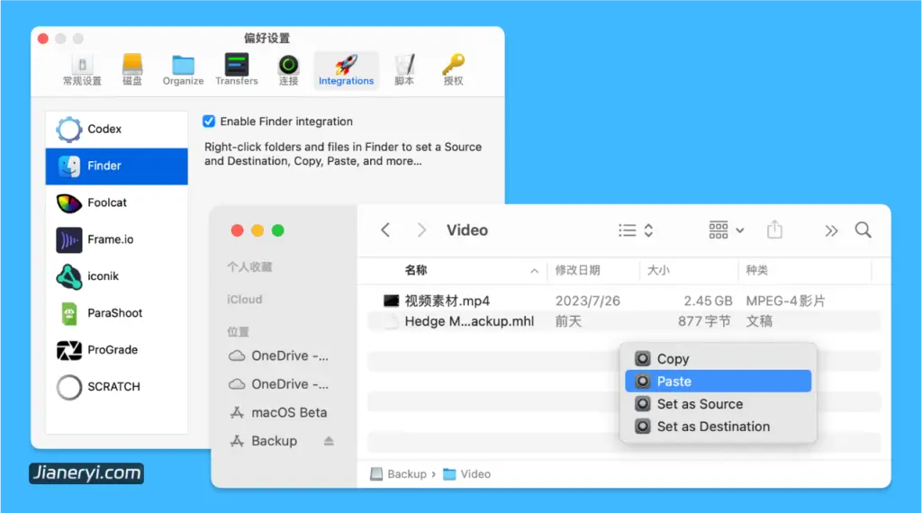This screenshot has height=513, width=922.
Task: Sort by 大小 column header
Action: pos(658,270)
